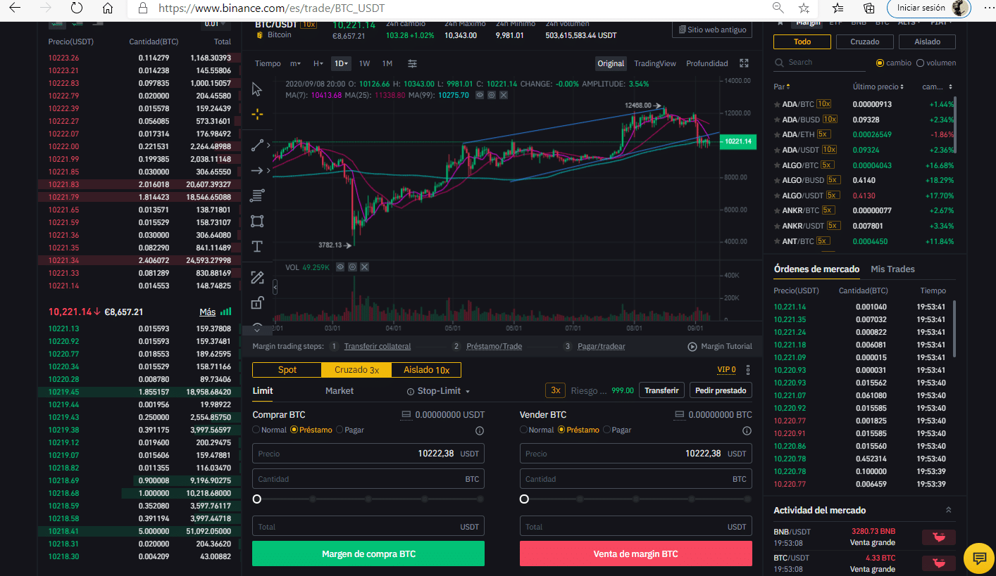Expand chart to fullscreen
996x576 pixels.
(744, 63)
